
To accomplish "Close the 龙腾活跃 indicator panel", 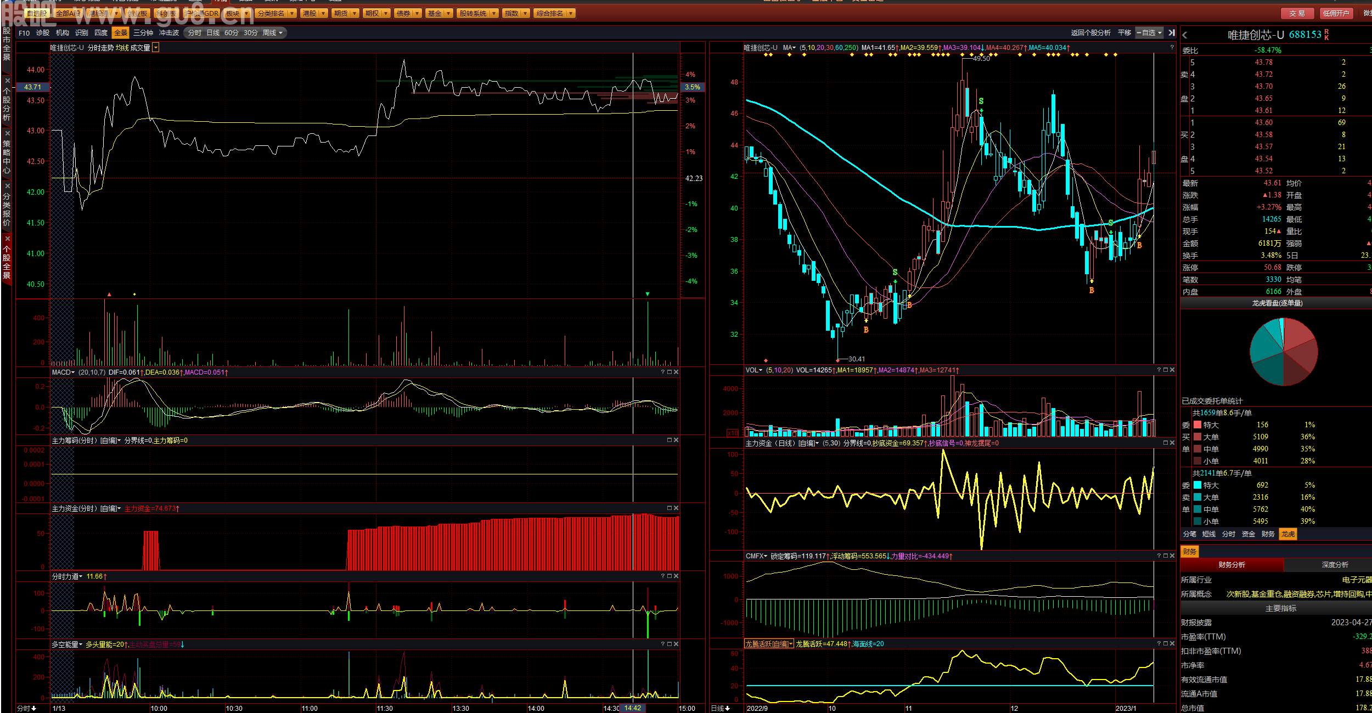I will pos(1172,643).
